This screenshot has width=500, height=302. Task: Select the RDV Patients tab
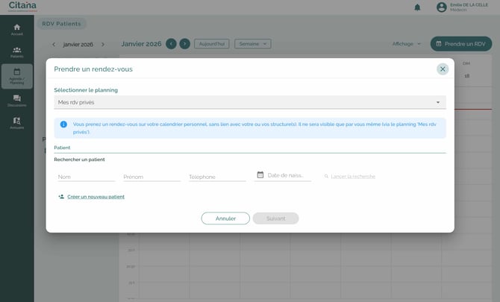pyautogui.click(x=61, y=24)
